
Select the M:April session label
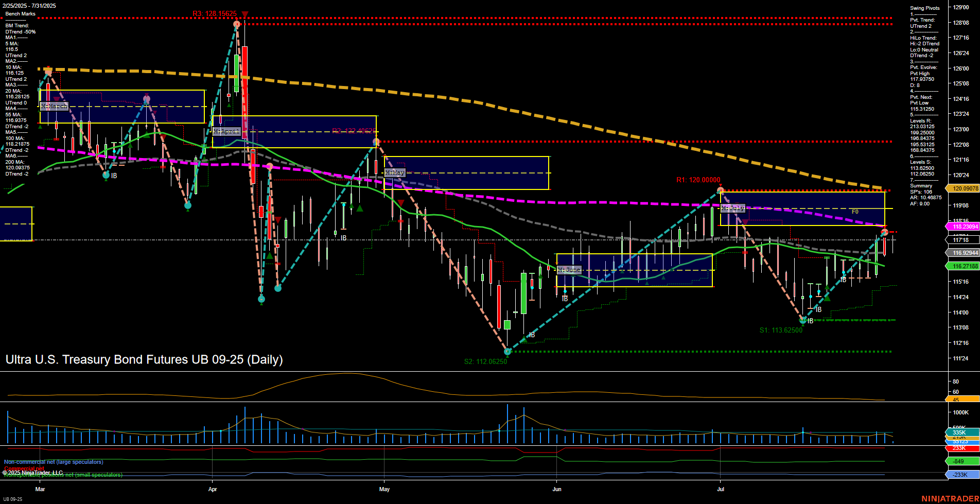(x=226, y=132)
